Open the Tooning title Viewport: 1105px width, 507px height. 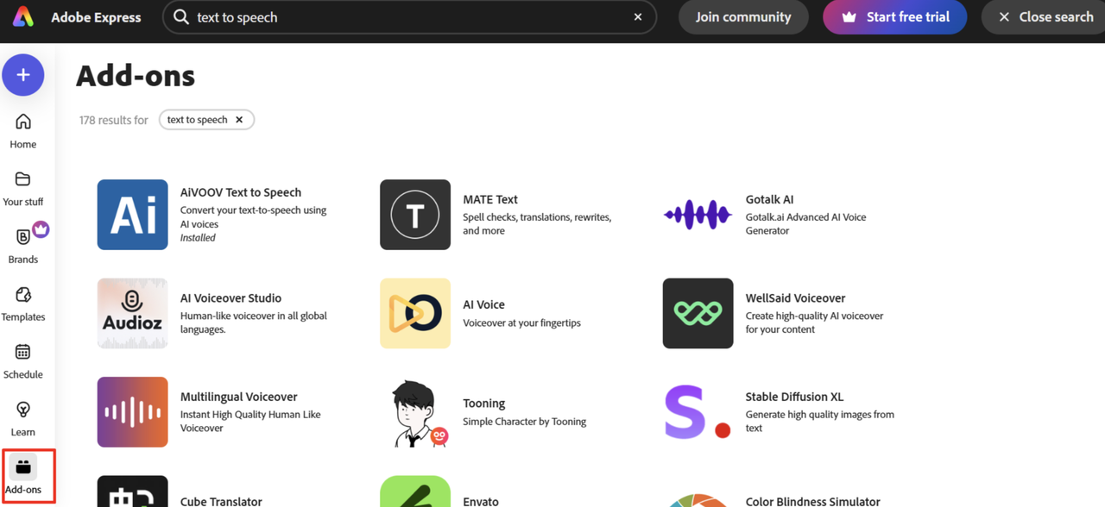tap(483, 404)
